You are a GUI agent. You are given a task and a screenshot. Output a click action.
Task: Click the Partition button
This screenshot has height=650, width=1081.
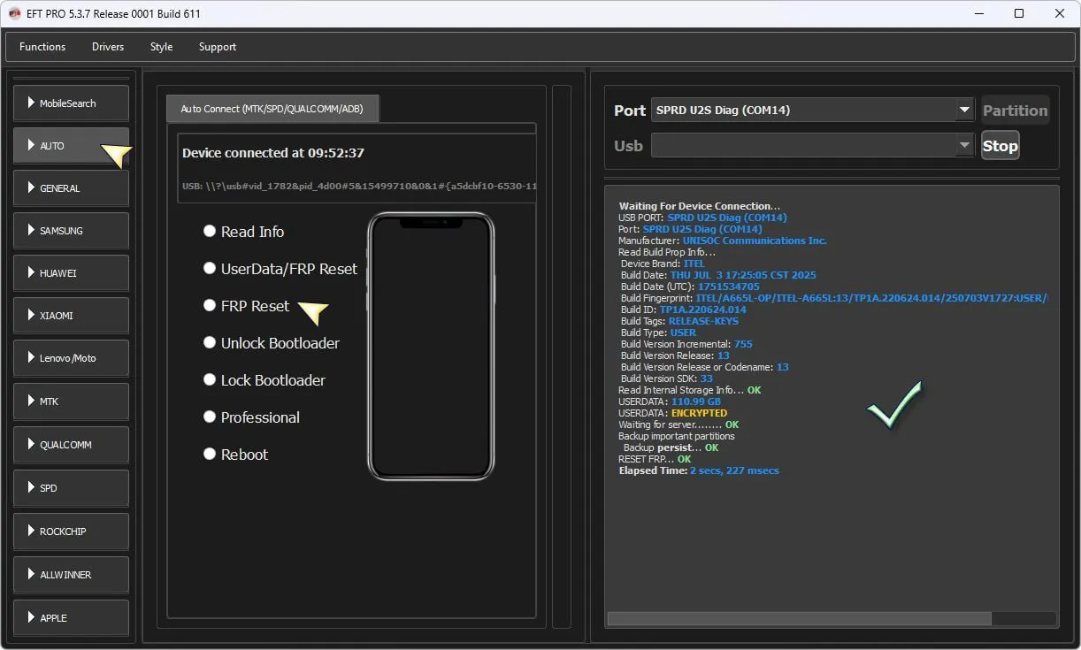(1015, 111)
